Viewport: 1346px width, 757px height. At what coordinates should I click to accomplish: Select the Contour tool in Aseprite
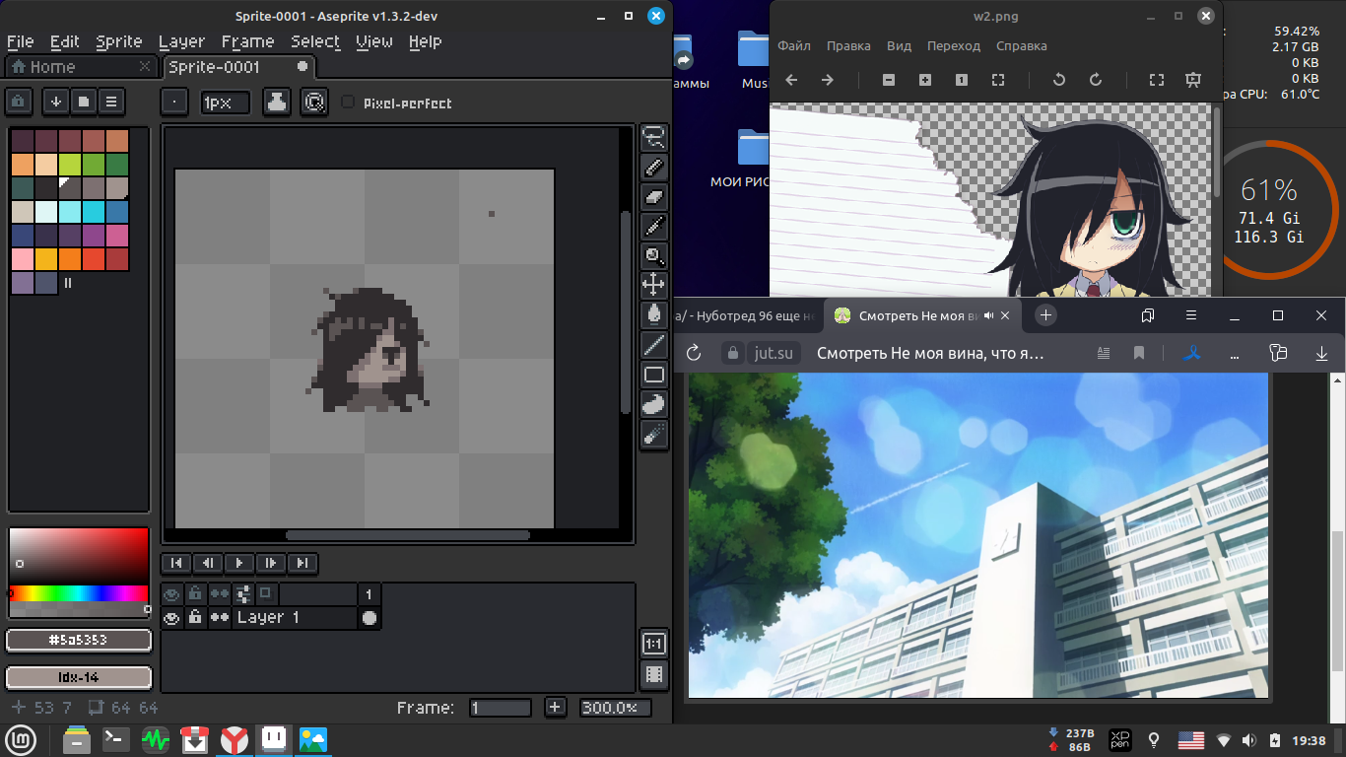coord(654,404)
